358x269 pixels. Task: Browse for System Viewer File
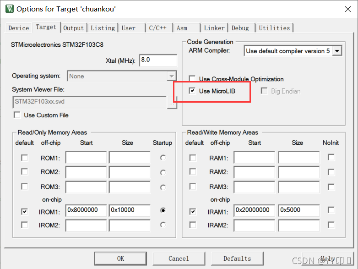[x=172, y=103]
